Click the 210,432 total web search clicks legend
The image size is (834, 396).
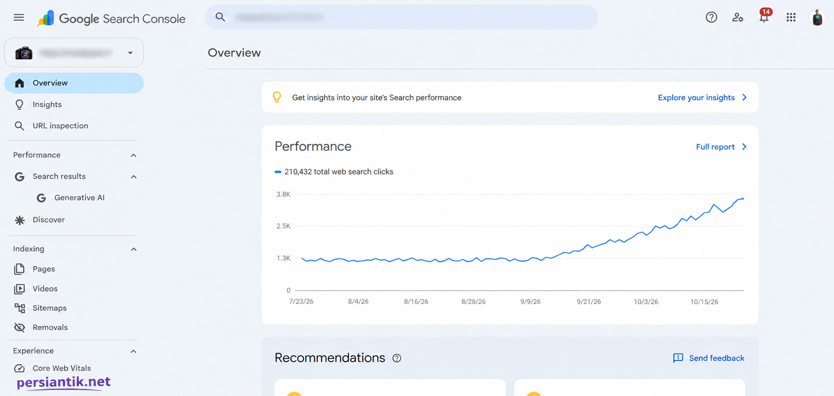point(334,172)
